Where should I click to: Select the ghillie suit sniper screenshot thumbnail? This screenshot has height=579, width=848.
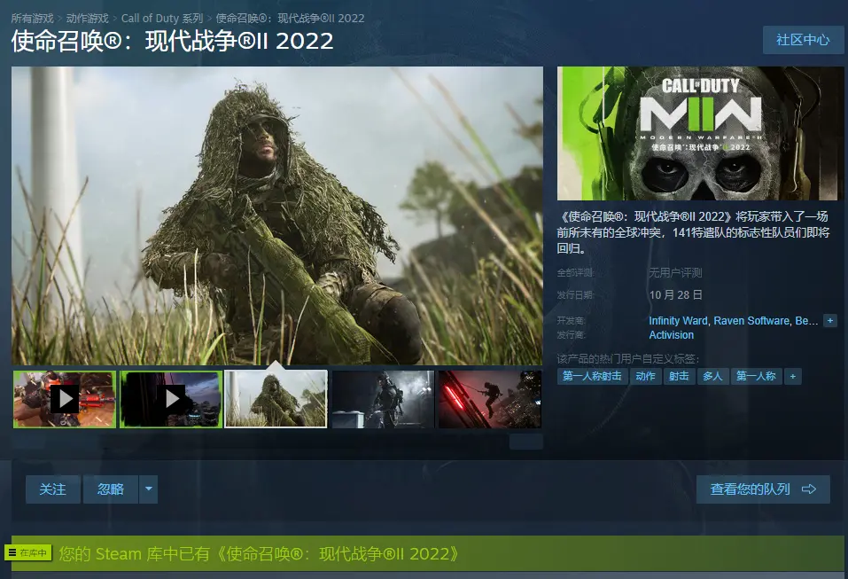(x=276, y=399)
